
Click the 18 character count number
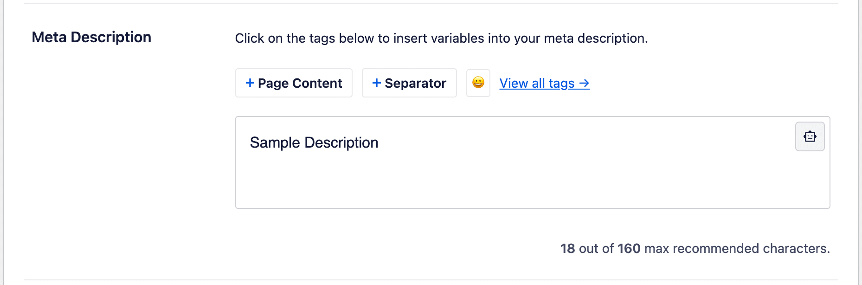tap(567, 248)
